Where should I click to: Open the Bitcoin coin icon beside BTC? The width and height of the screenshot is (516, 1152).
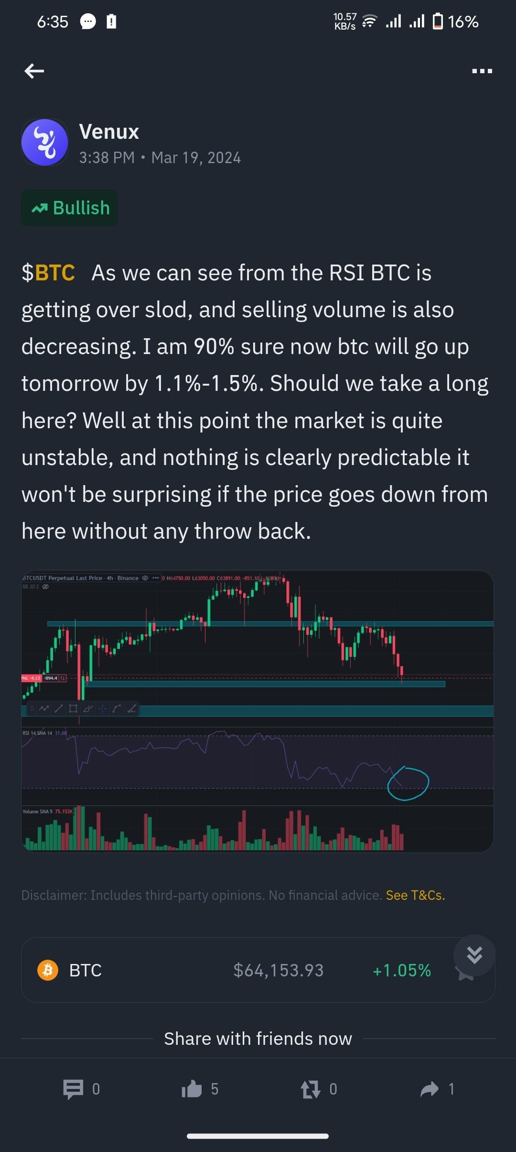click(48, 970)
